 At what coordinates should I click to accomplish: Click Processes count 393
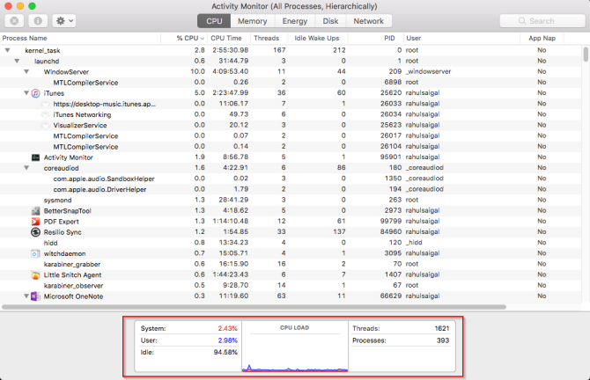[443, 340]
